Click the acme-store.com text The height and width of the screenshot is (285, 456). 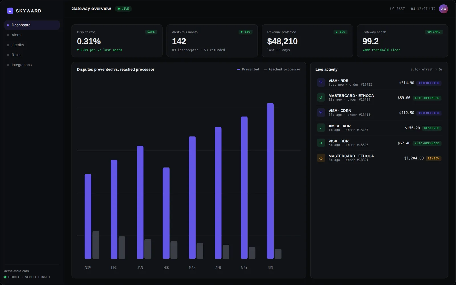pyautogui.click(x=17, y=271)
